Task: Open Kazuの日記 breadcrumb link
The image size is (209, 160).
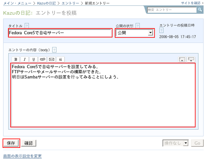Action: coord(46,3)
